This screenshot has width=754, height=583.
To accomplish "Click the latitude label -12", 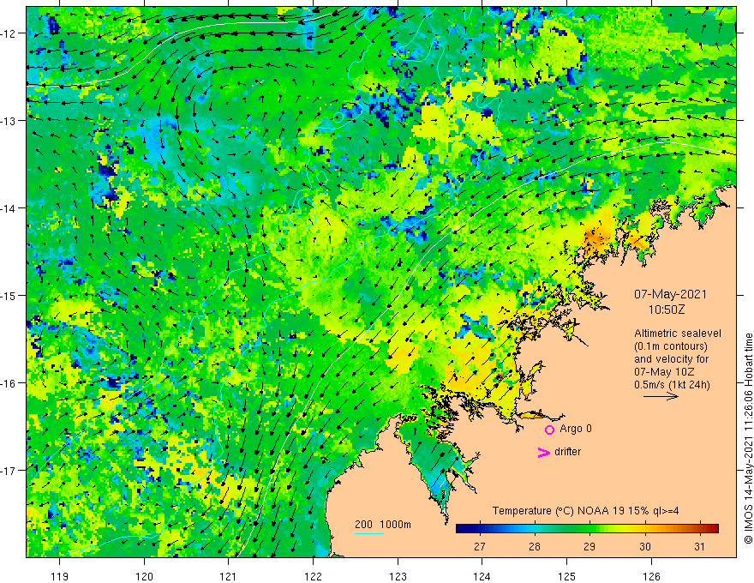I will click(x=9, y=33).
